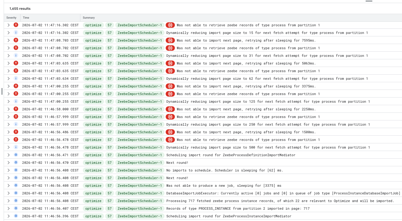This screenshot has width=402, height=221.
Task: Expand log row about page size 62
Action: 9,79
